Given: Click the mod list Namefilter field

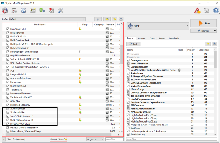Looking at the screenshot, I should point(114,139).
